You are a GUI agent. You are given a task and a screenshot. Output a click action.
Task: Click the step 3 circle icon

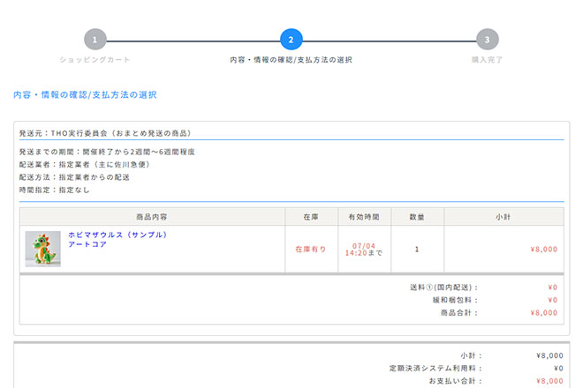[487, 40]
